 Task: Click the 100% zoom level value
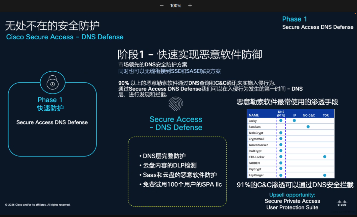pos(176,6)
